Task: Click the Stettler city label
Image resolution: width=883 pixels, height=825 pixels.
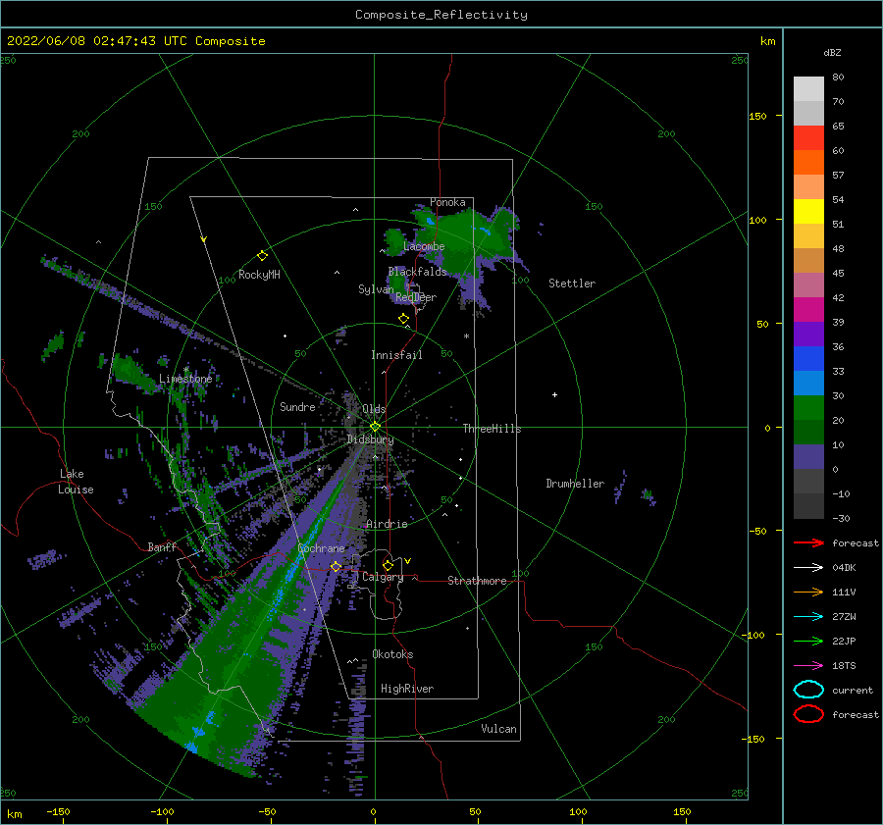Action: pos(572,284)
